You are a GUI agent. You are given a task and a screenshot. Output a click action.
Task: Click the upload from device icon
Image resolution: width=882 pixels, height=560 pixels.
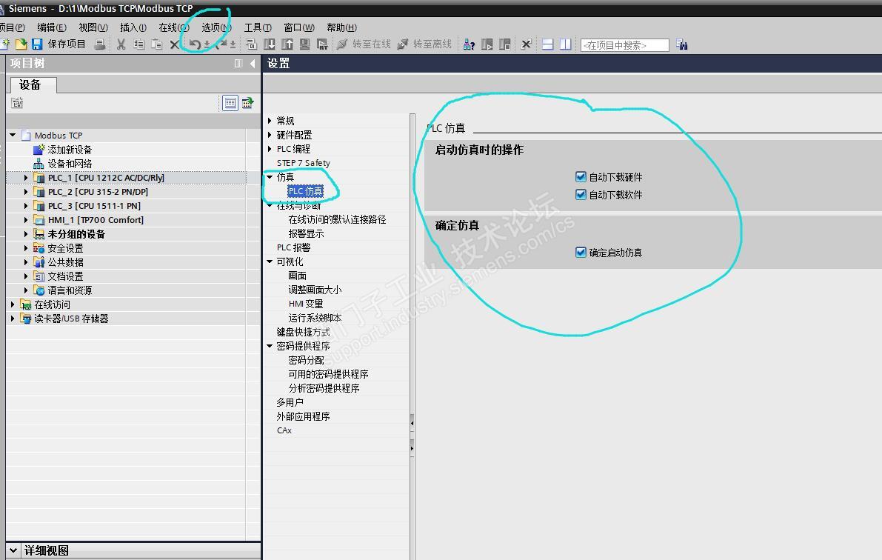[x=287, y=44]
